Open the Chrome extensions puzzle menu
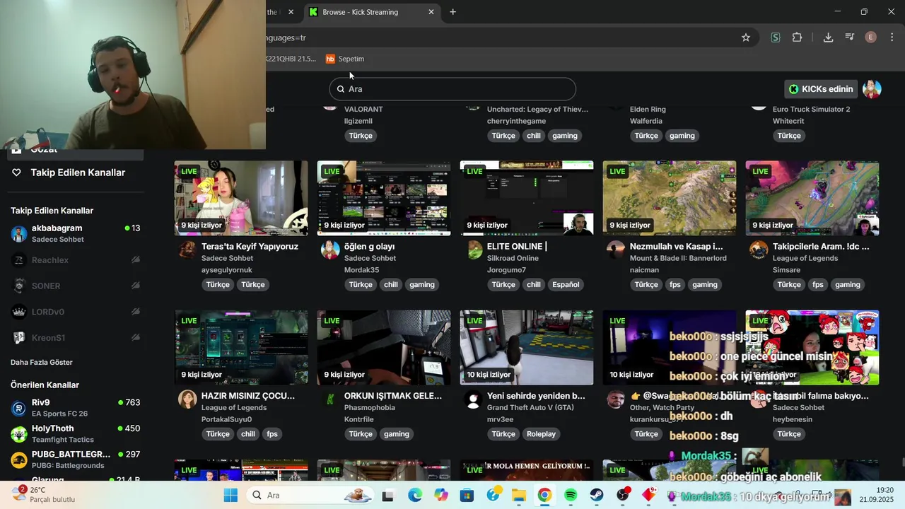This screenshot has width=905, height=509. (797, 37)
